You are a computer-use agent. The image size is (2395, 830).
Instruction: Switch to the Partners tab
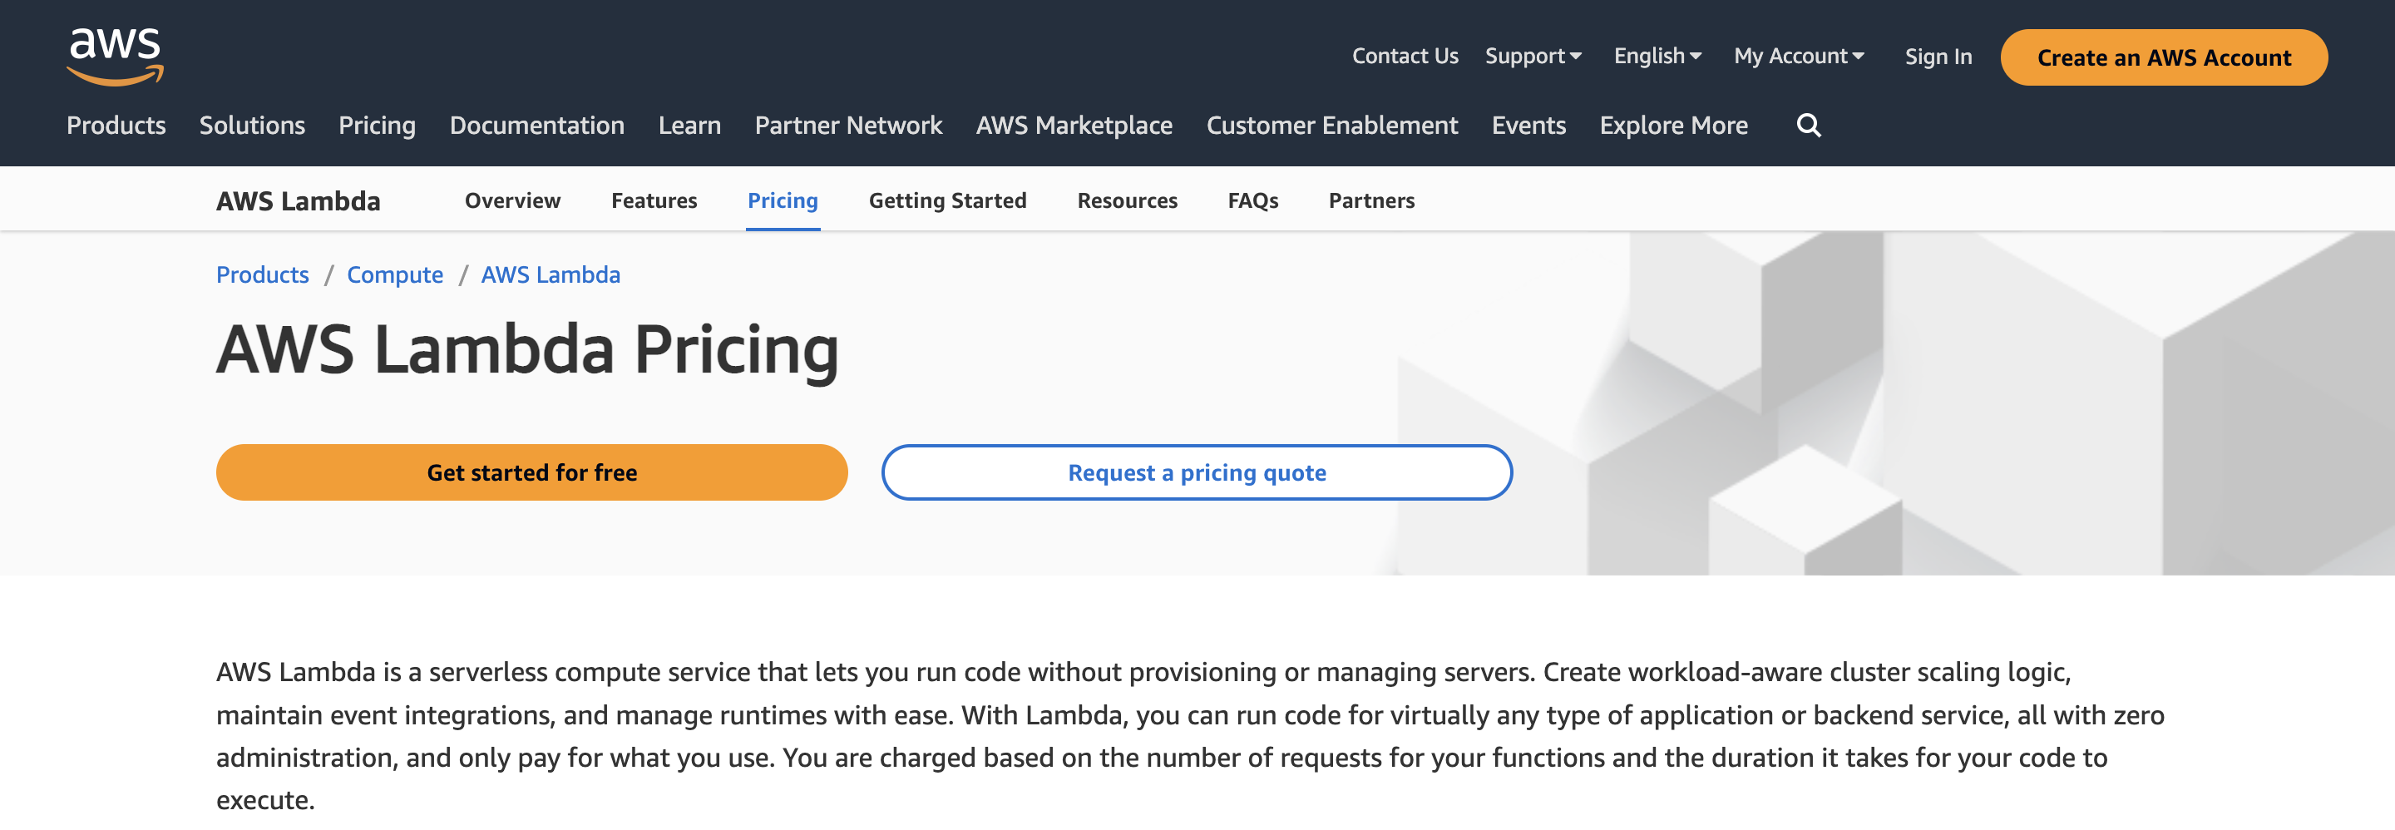pos(1371,200)
